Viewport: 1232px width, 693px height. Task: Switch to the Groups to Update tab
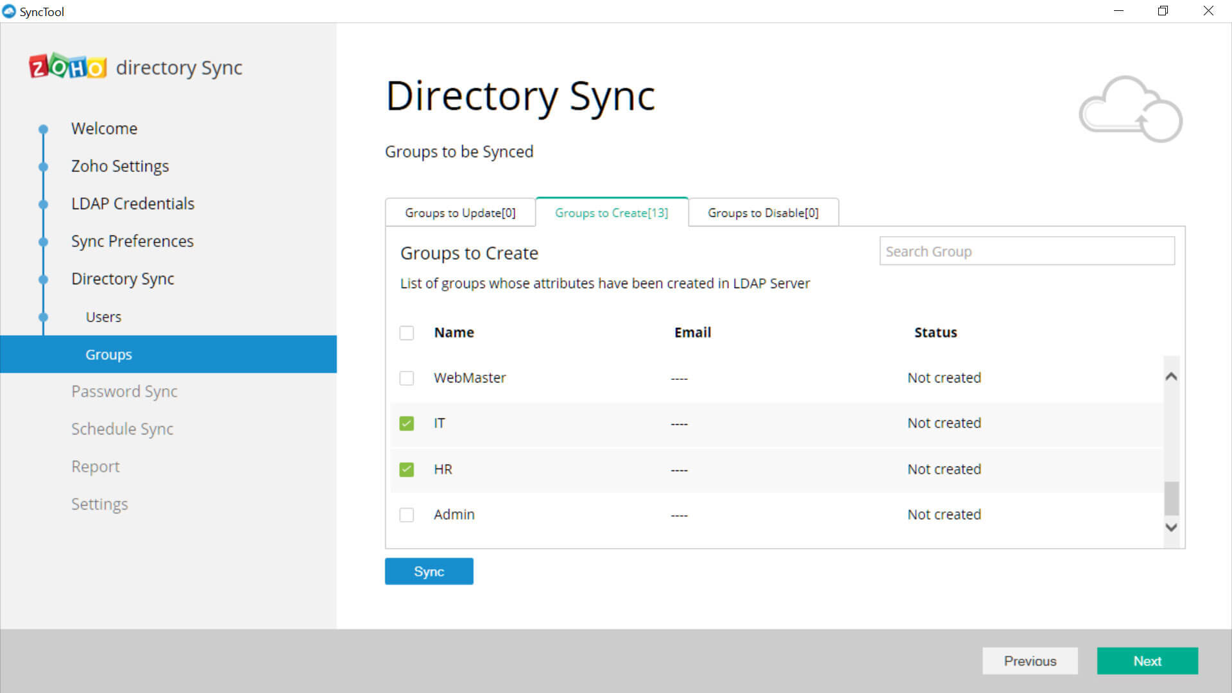[460, 213]
